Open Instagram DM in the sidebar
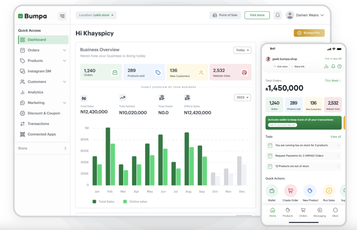357x230 pixels. (39, 71)
